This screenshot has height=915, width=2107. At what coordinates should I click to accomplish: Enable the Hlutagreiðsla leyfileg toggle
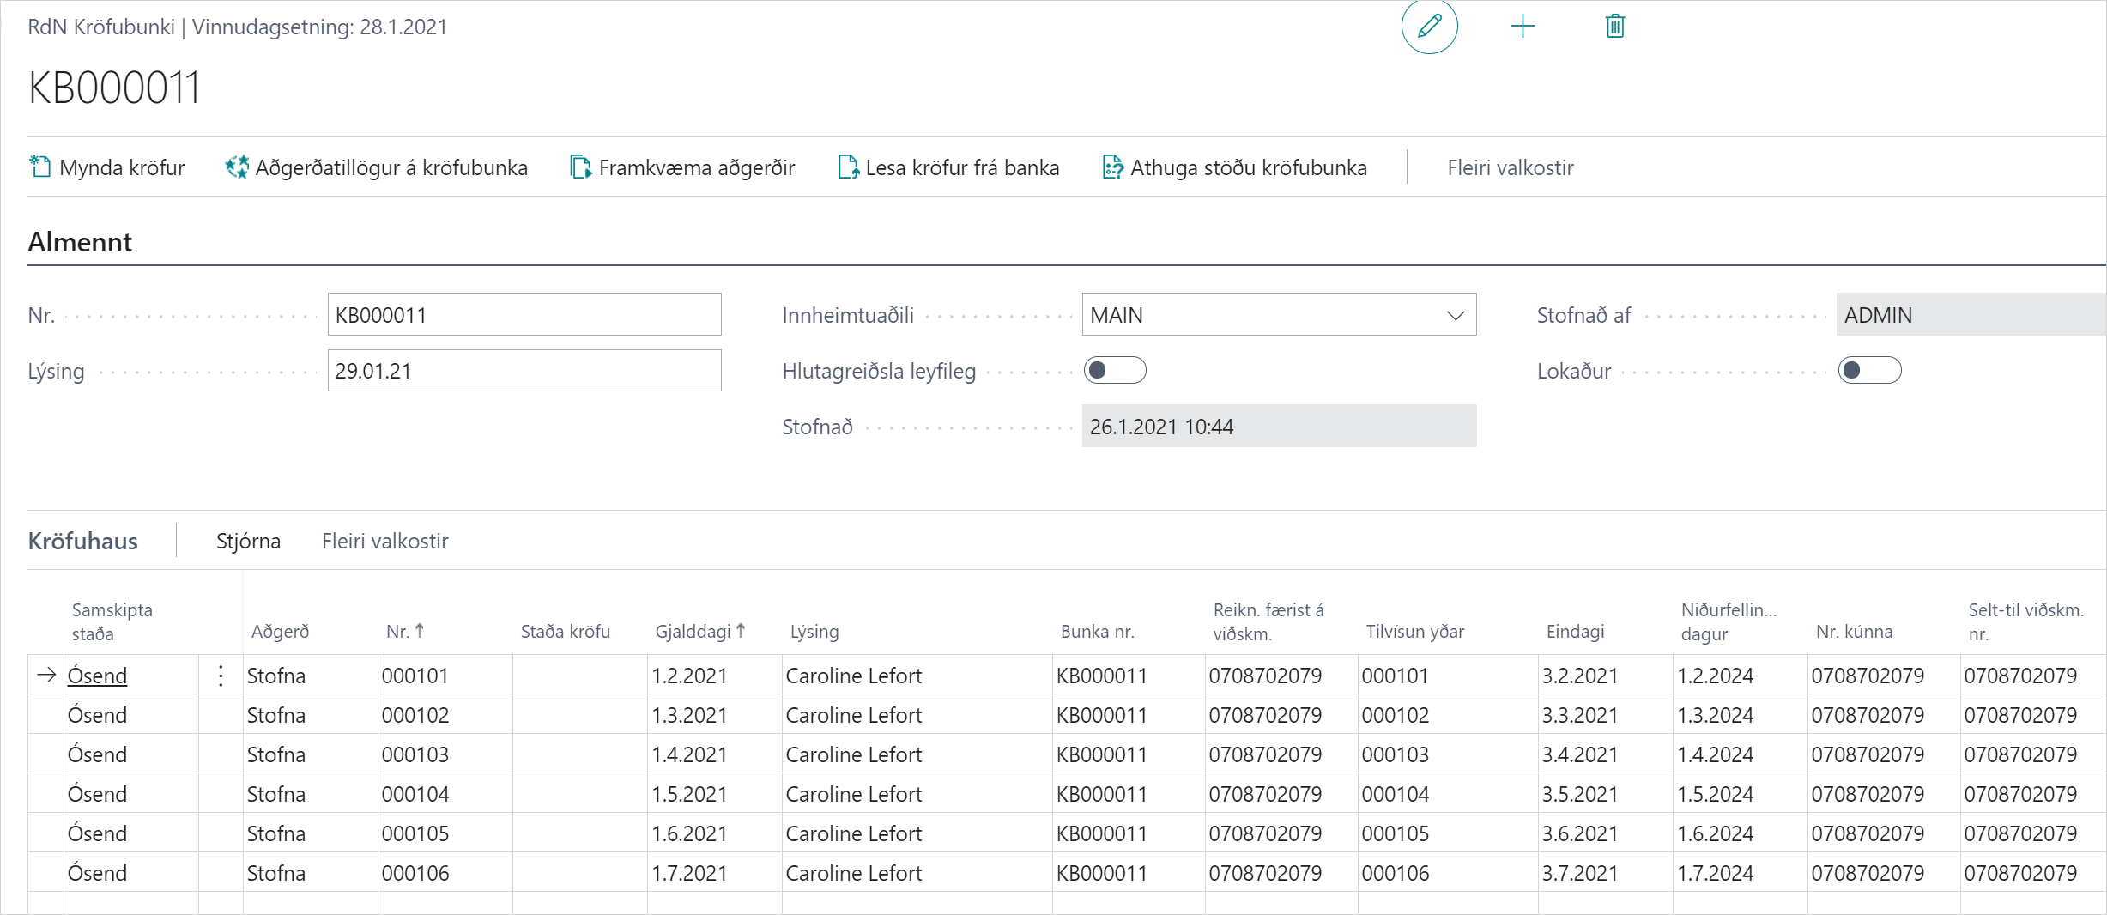[x=1114, y=371]
